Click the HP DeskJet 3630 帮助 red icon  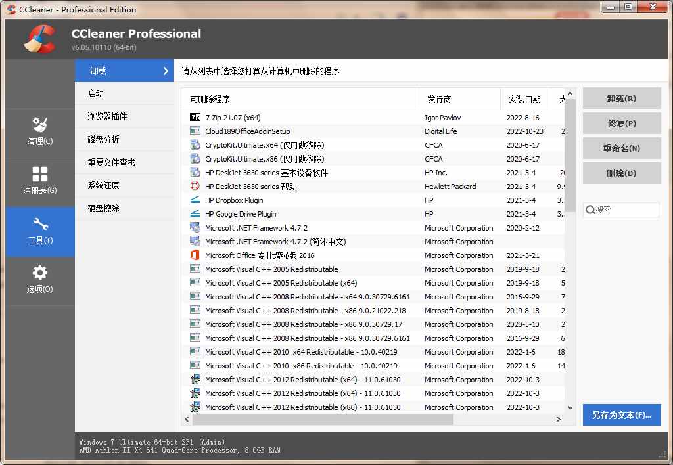pos(195,186)
